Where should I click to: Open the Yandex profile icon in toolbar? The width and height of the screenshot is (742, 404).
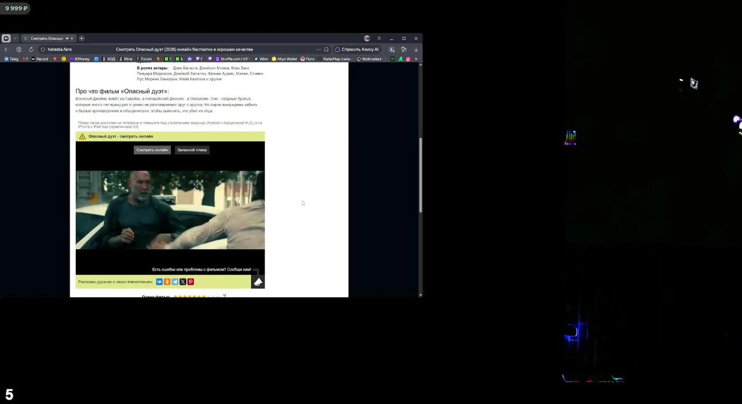pos(19,49)
